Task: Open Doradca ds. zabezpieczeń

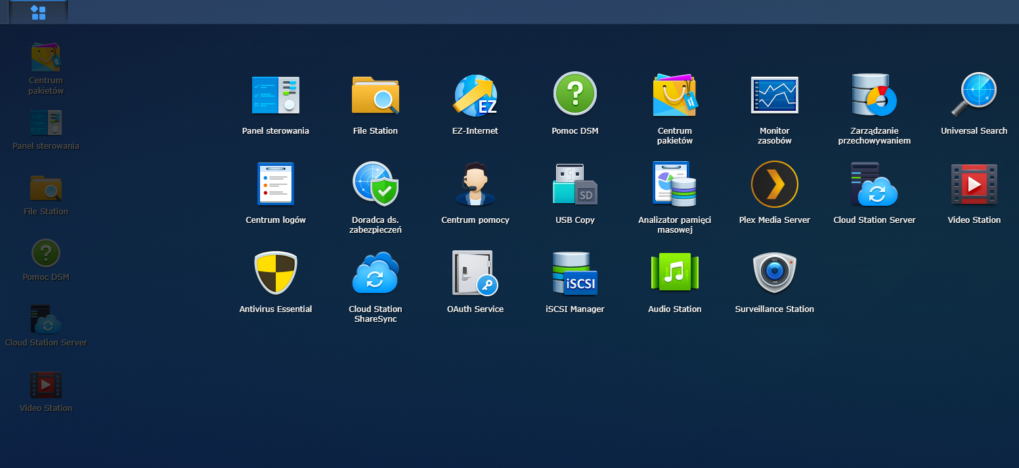Action: point(375,184)
